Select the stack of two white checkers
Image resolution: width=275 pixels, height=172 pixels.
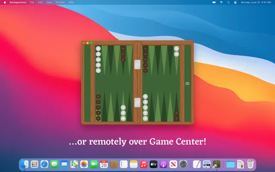(x=177, y=51)
